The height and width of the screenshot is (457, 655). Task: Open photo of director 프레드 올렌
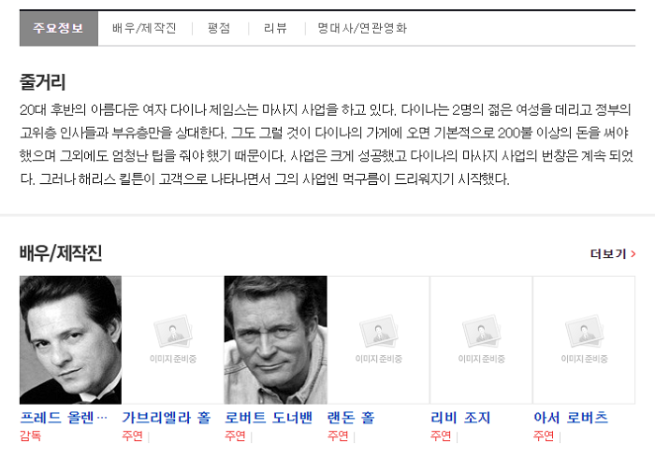click(x=70, y=340)
